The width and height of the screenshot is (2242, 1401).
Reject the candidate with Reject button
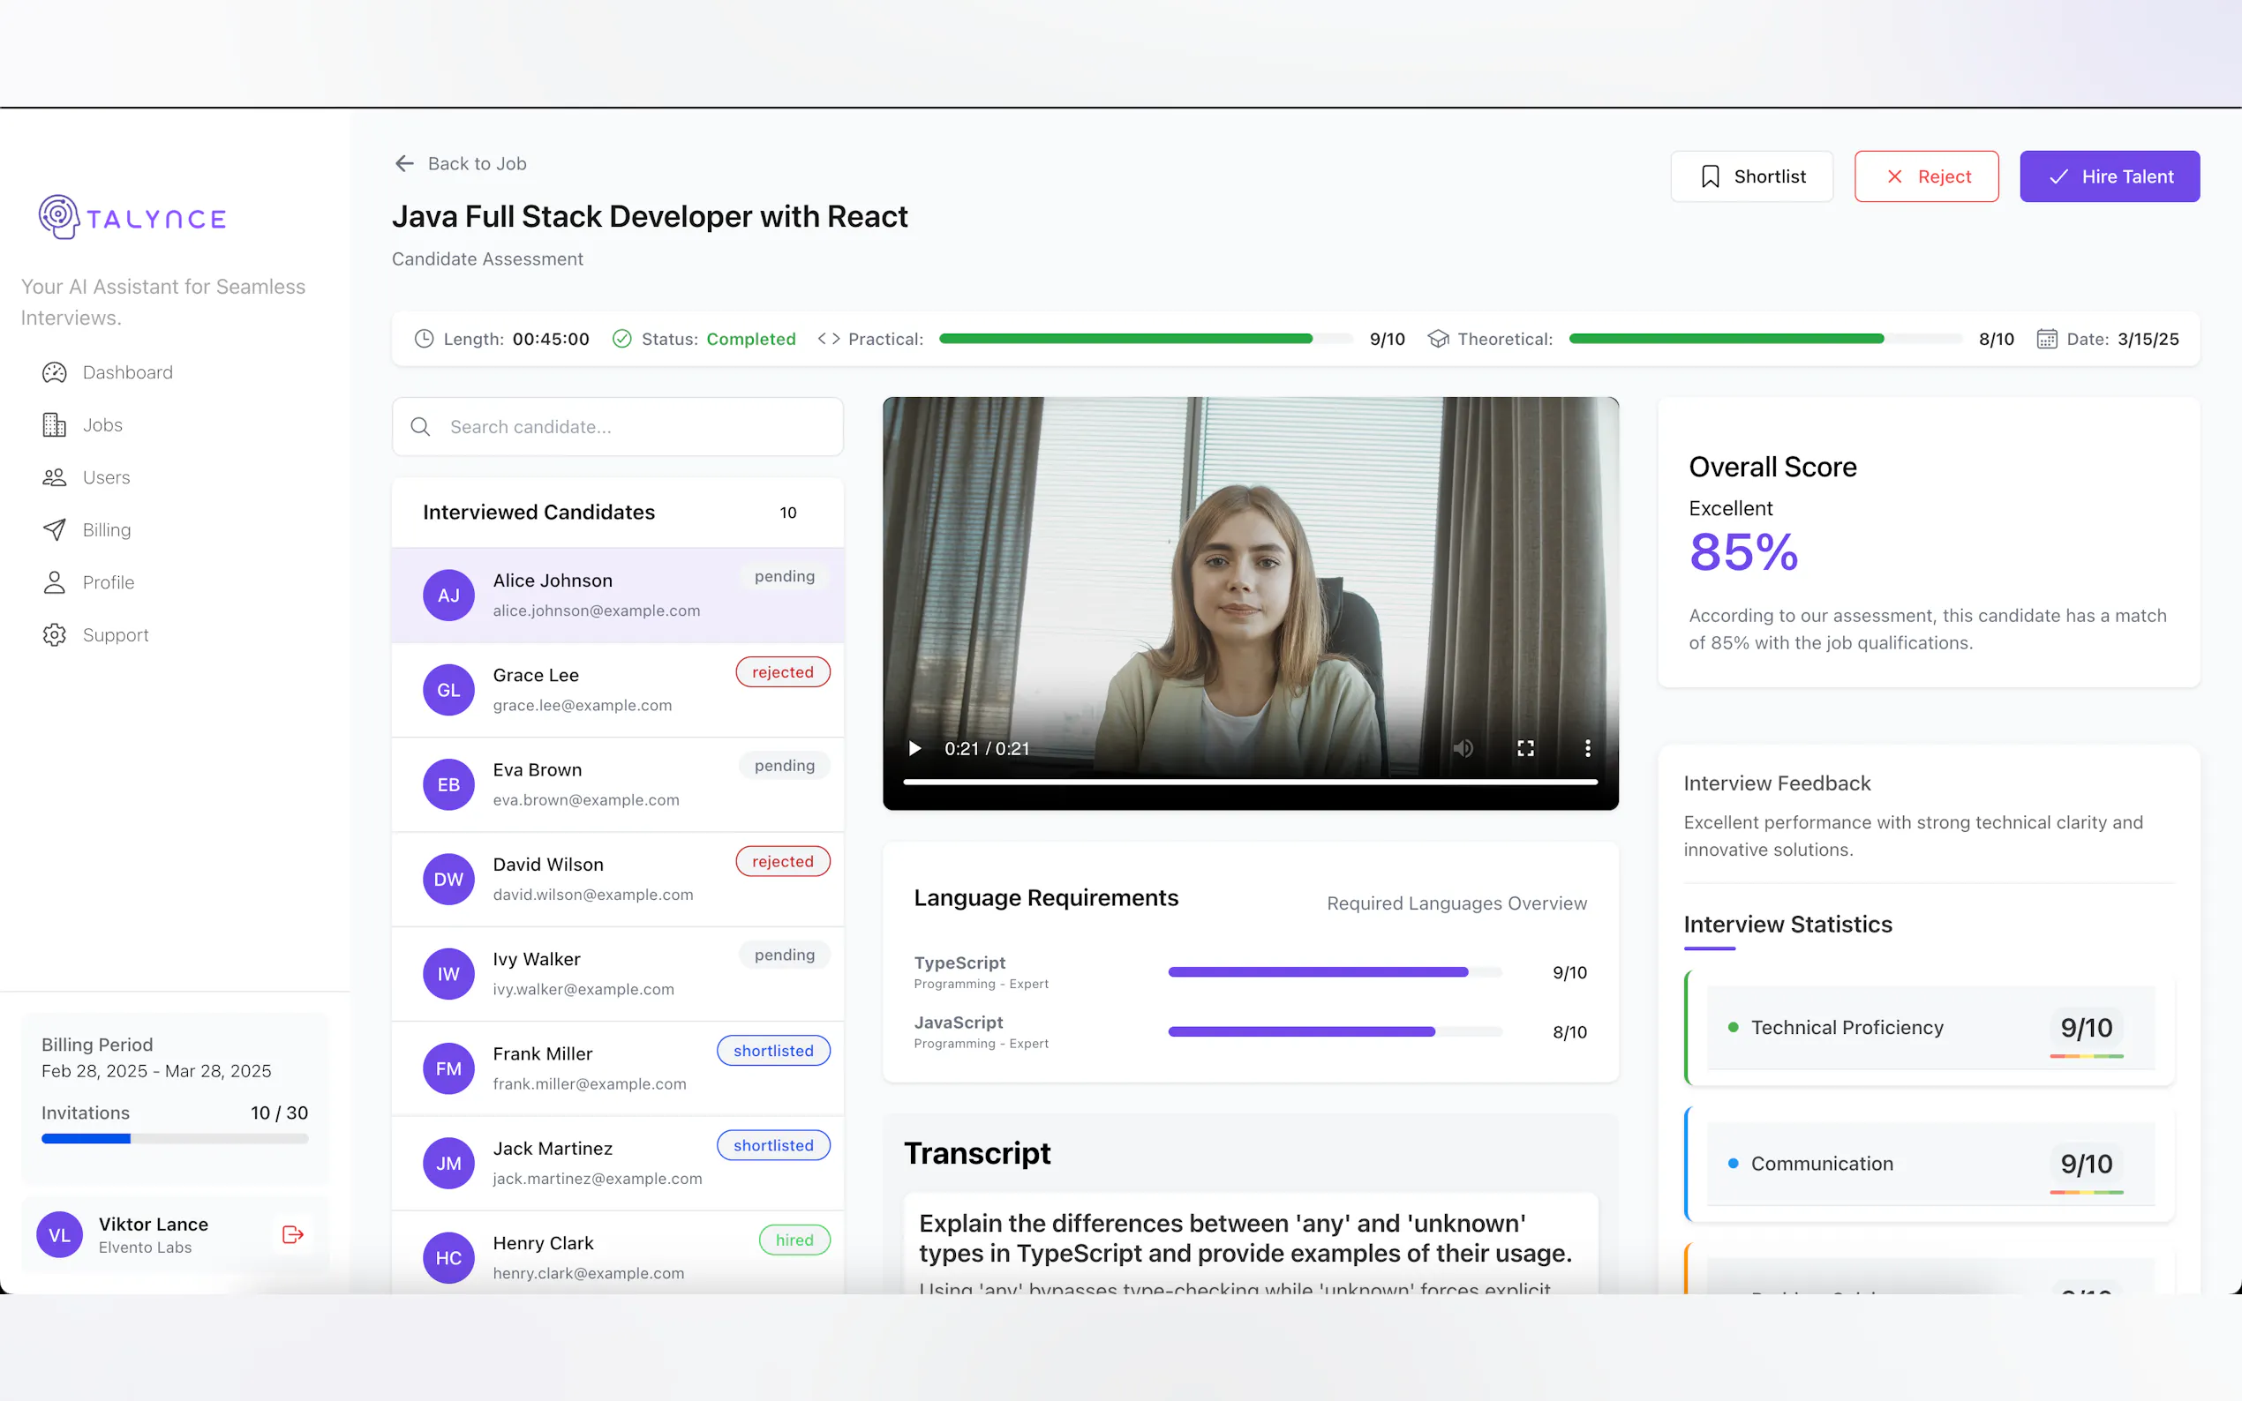(x=1926, y=176)
